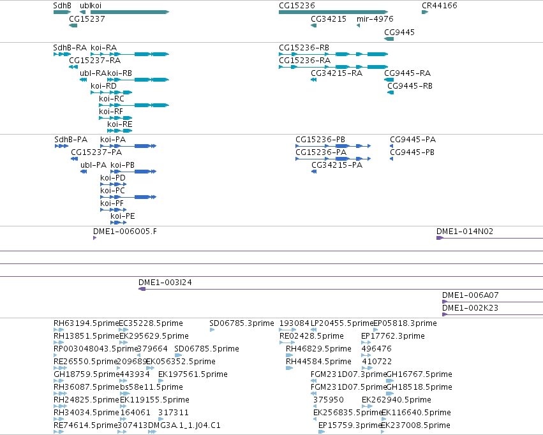
Task: Select the EK237008.5prime EST label
Action: (415, 425)
